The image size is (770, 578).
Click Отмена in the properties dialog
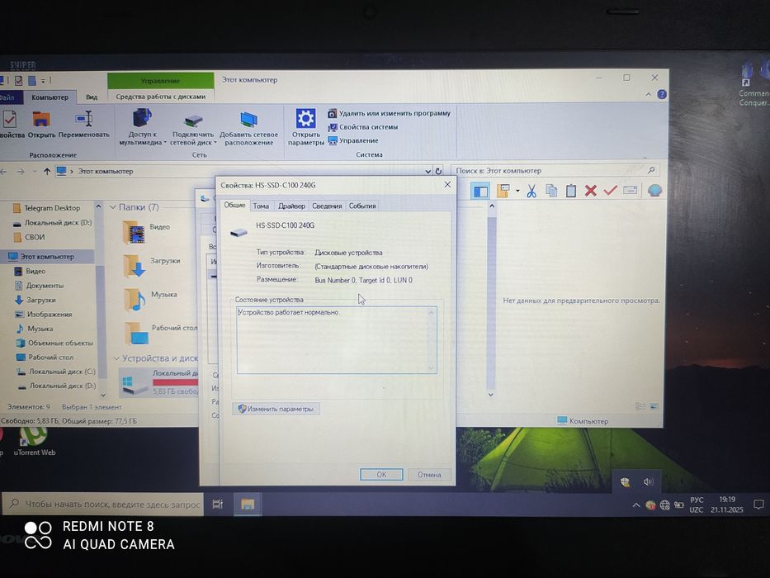[429, 475]
